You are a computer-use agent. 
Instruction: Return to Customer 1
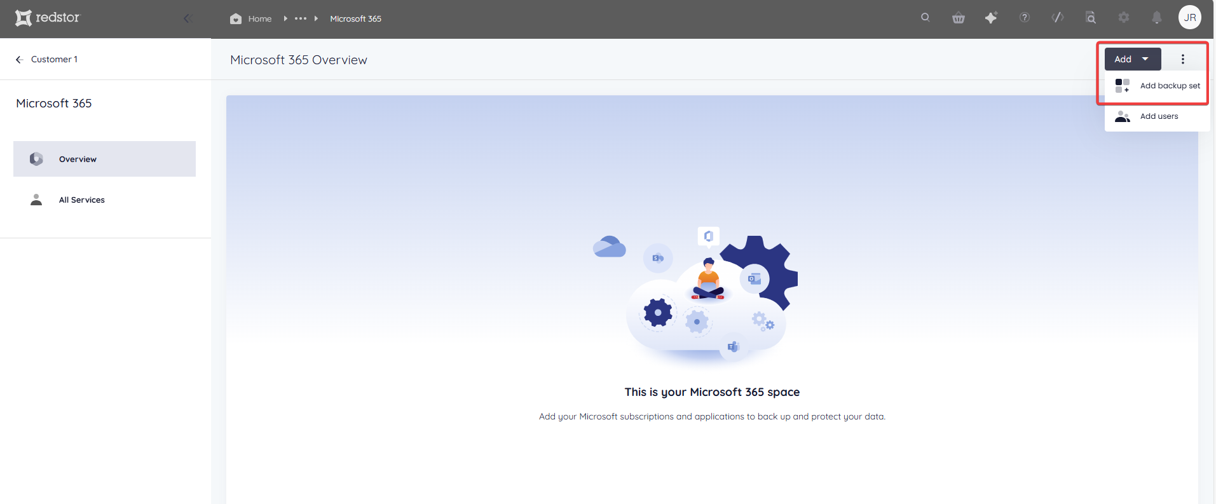click(x=54, y=59)
